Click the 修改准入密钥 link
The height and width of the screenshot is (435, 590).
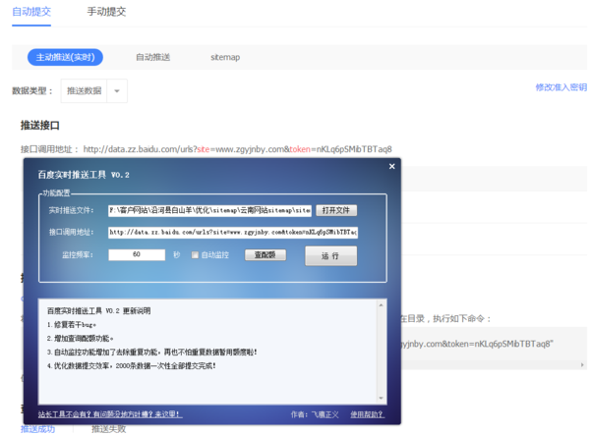click(561, 87)
